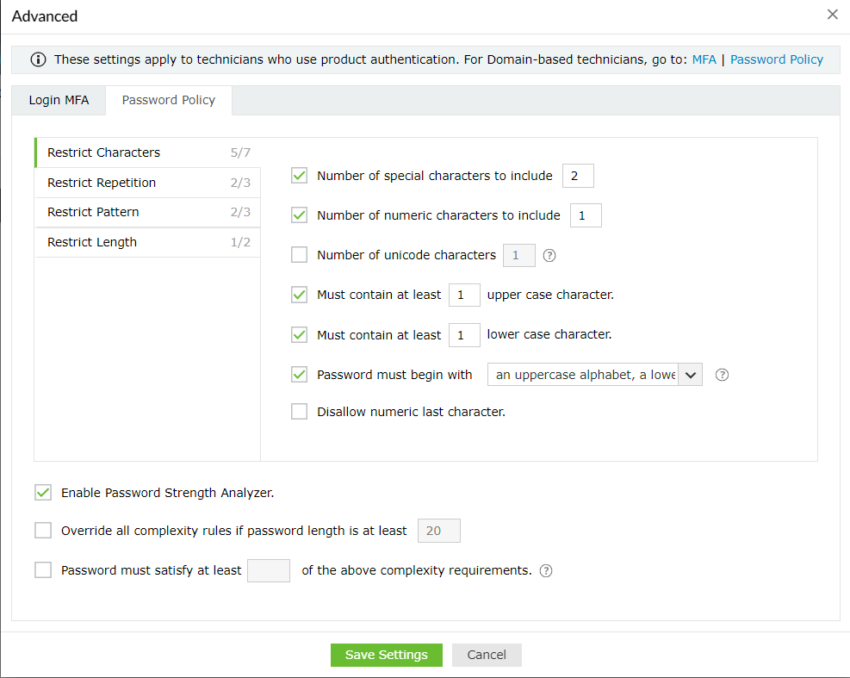This screenshot has height=678, width=850.
Task: Check 'Disallow numeric last character' option
Action: point(300,412)
